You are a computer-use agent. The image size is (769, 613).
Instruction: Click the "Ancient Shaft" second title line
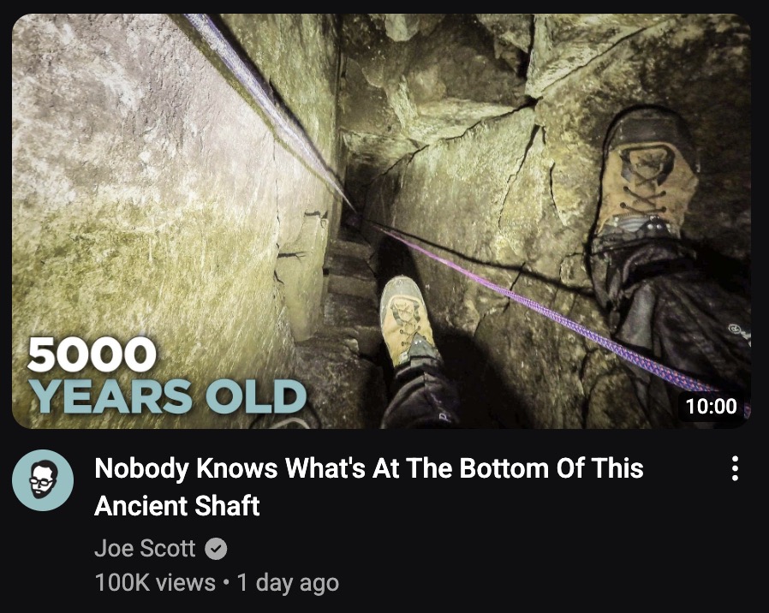click(x=177, y=506)
